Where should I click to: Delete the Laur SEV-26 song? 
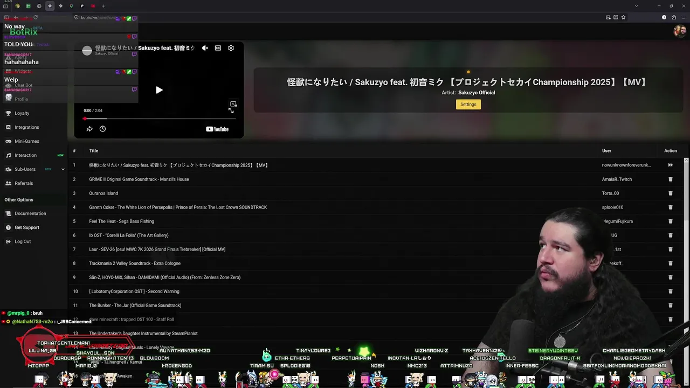[671, 249]
